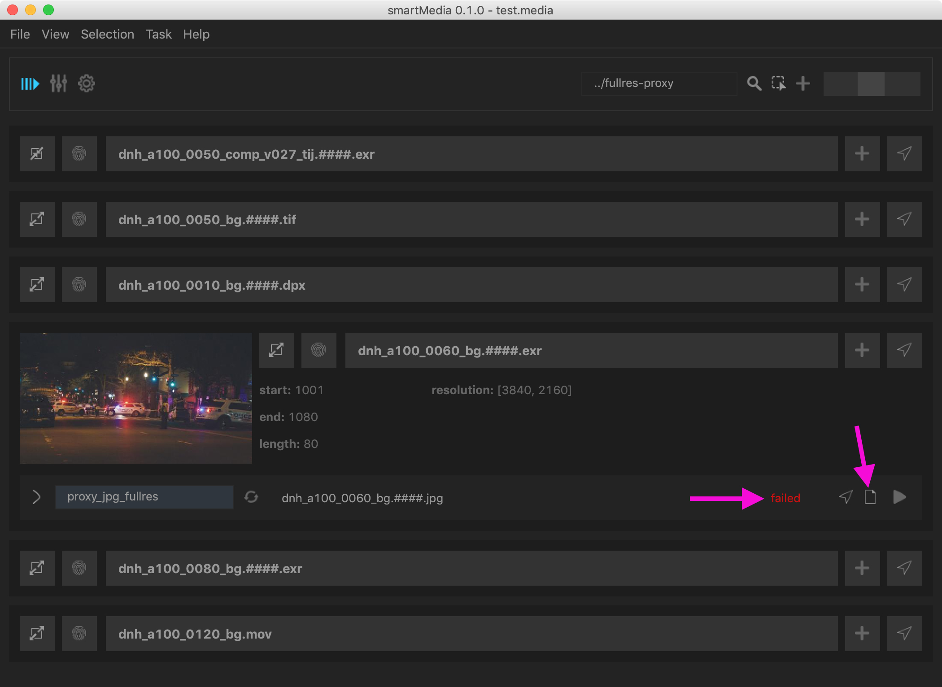
Task: Open the Task menu
Action: click(158, 35)
